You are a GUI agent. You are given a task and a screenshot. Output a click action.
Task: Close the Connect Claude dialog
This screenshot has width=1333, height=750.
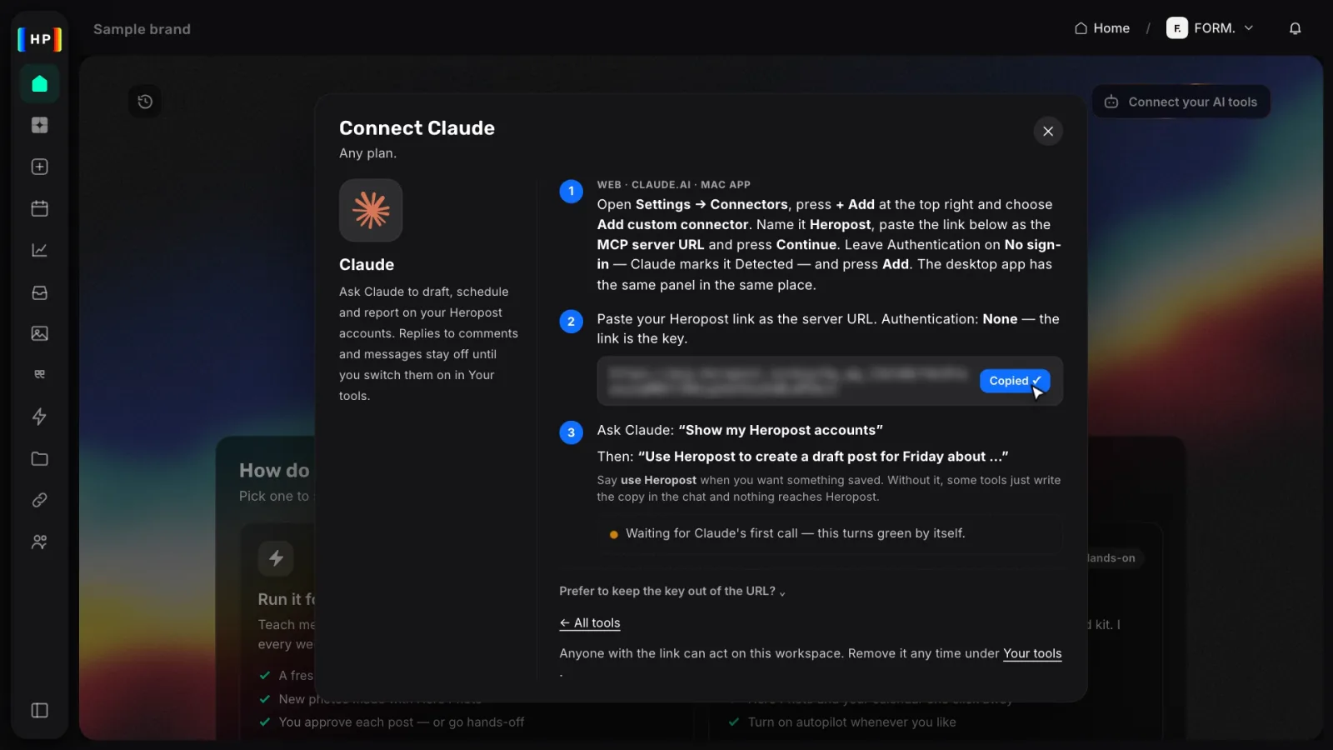coord(1048,131)
